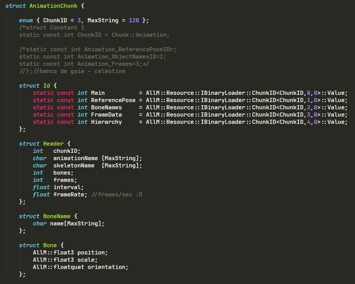Click the 'char' keyword before skeletonName

tap(39, 165)
